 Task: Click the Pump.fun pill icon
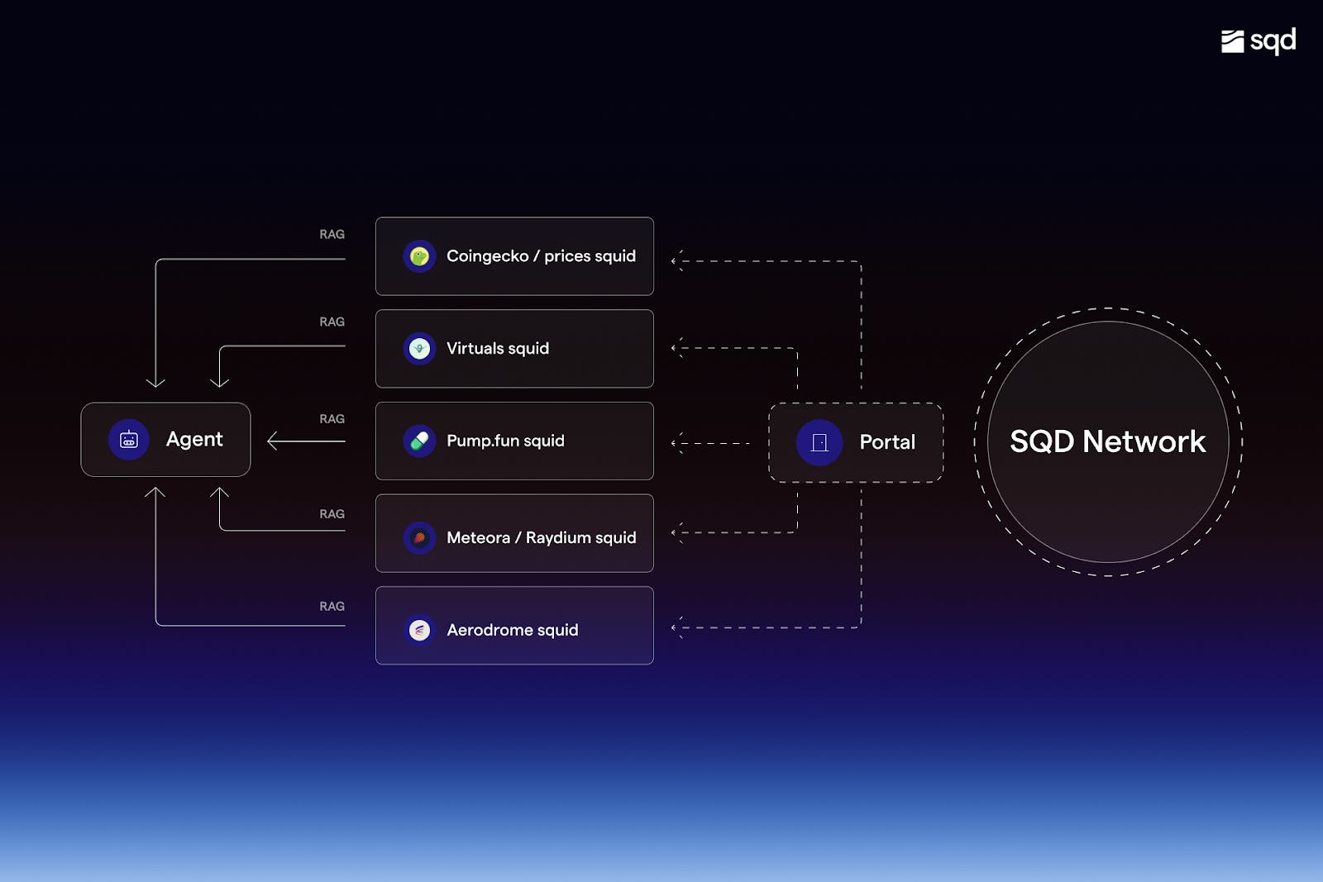click(x=419, y=441)
